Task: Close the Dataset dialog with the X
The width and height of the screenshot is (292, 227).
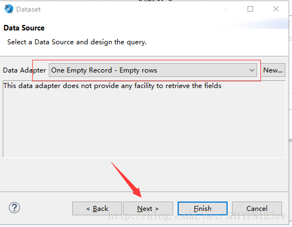Action: pyautogui.click(x=276, y=9)
